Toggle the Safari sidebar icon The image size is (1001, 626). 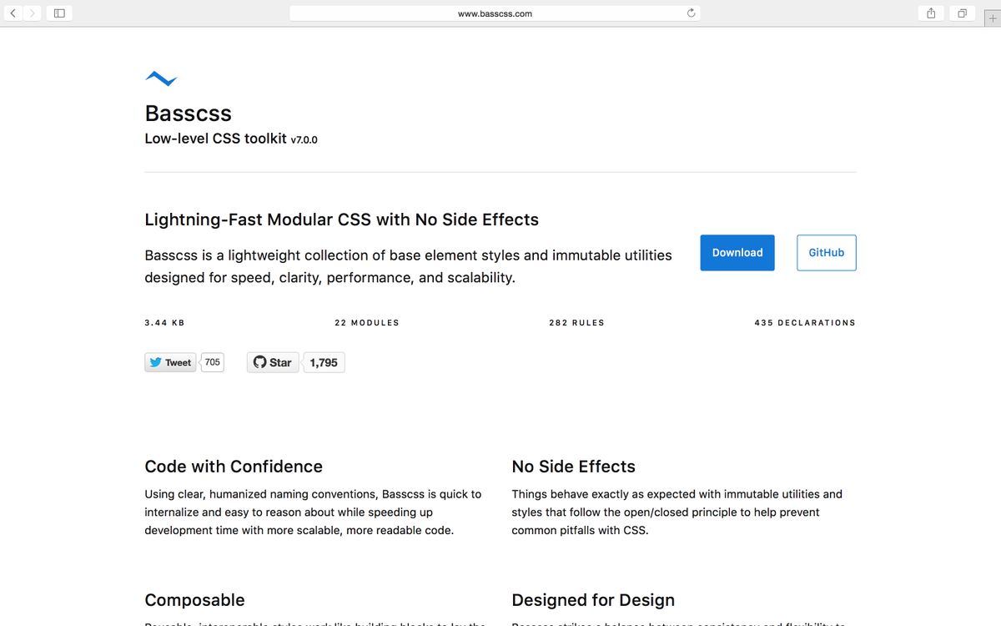point(59,13)
